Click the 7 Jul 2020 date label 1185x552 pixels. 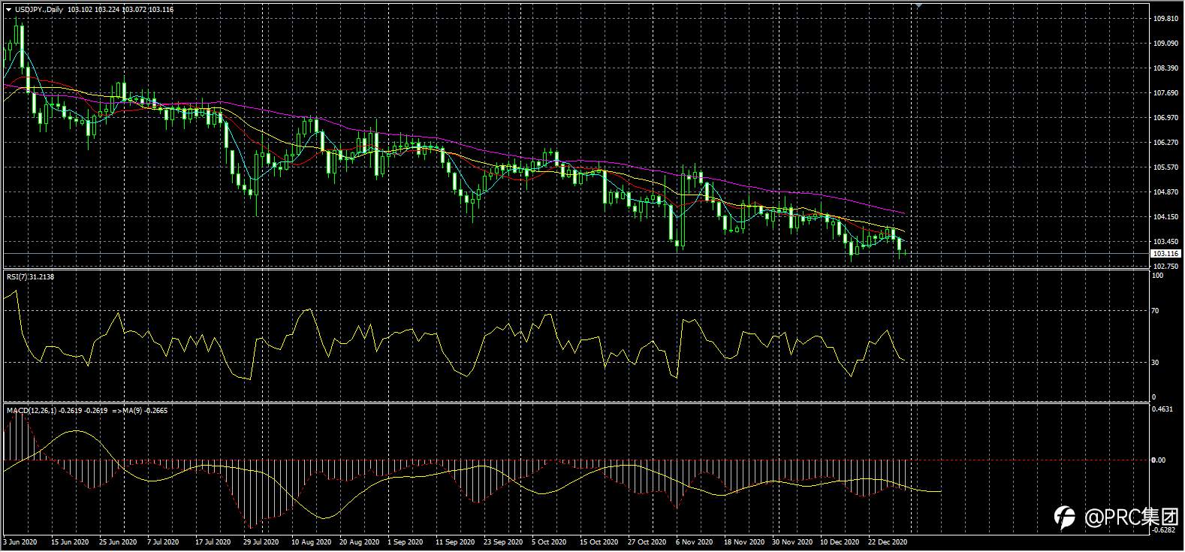tap(163, 541)
